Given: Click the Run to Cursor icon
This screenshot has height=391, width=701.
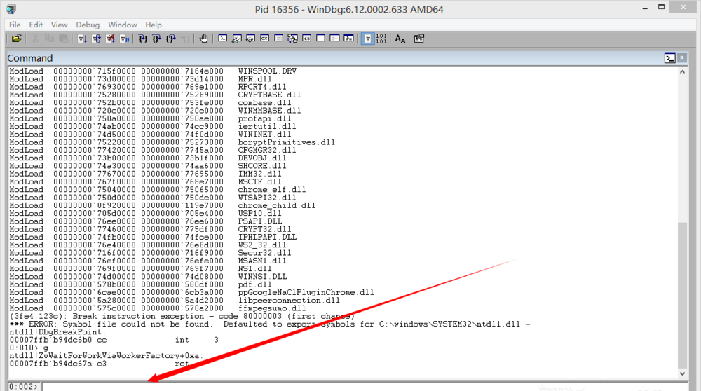Looking at the screenshot, I should click(x=185, y=39).
